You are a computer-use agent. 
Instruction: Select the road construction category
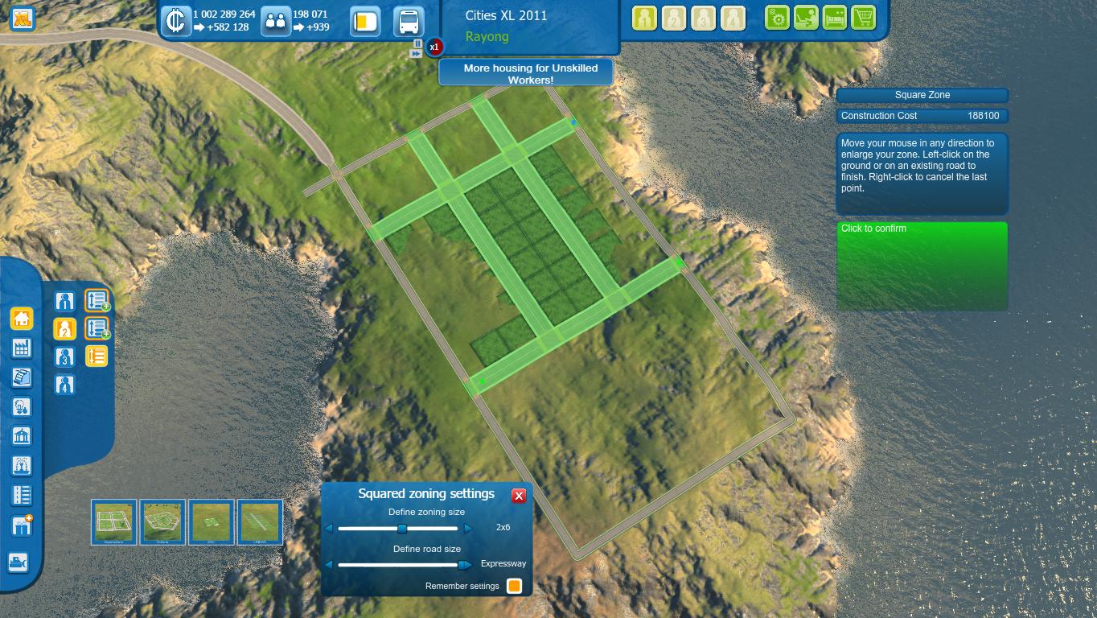(22, 495)
